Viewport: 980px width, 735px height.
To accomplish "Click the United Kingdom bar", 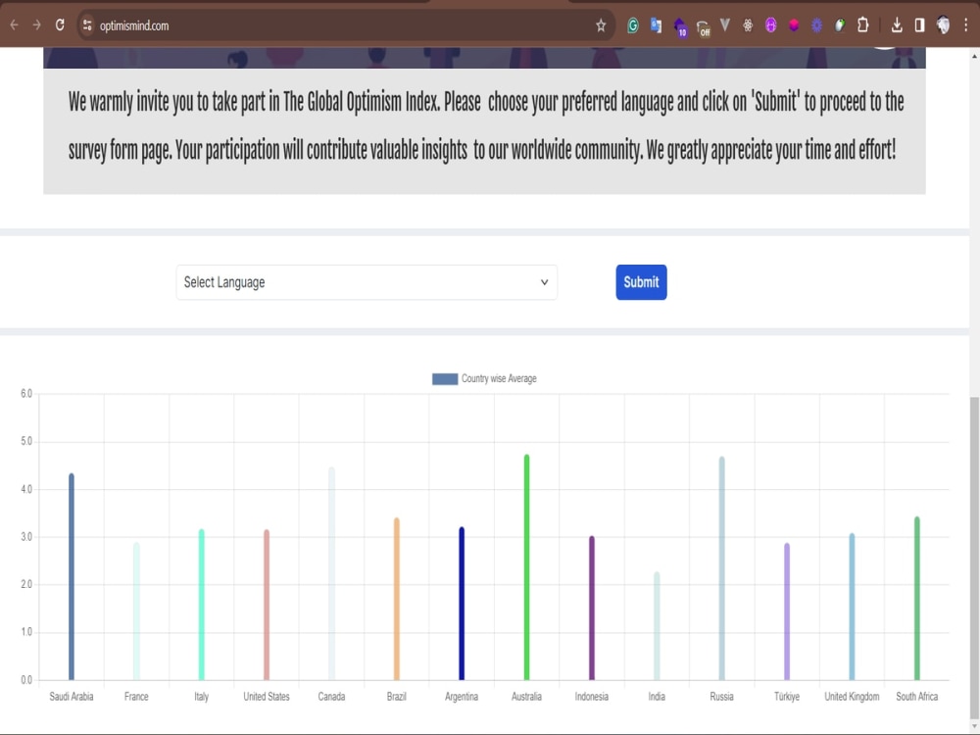I will click(852, 607).
